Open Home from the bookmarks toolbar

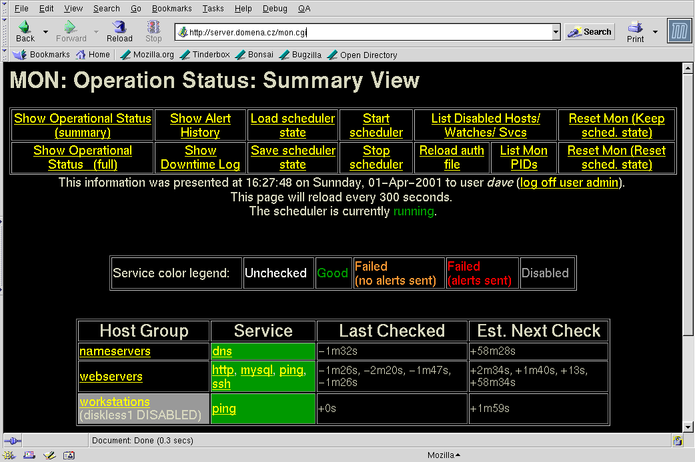click(x=93, y=55)
